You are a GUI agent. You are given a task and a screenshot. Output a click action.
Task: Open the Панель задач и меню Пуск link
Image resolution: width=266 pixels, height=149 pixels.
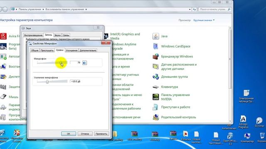click(127, 97)
